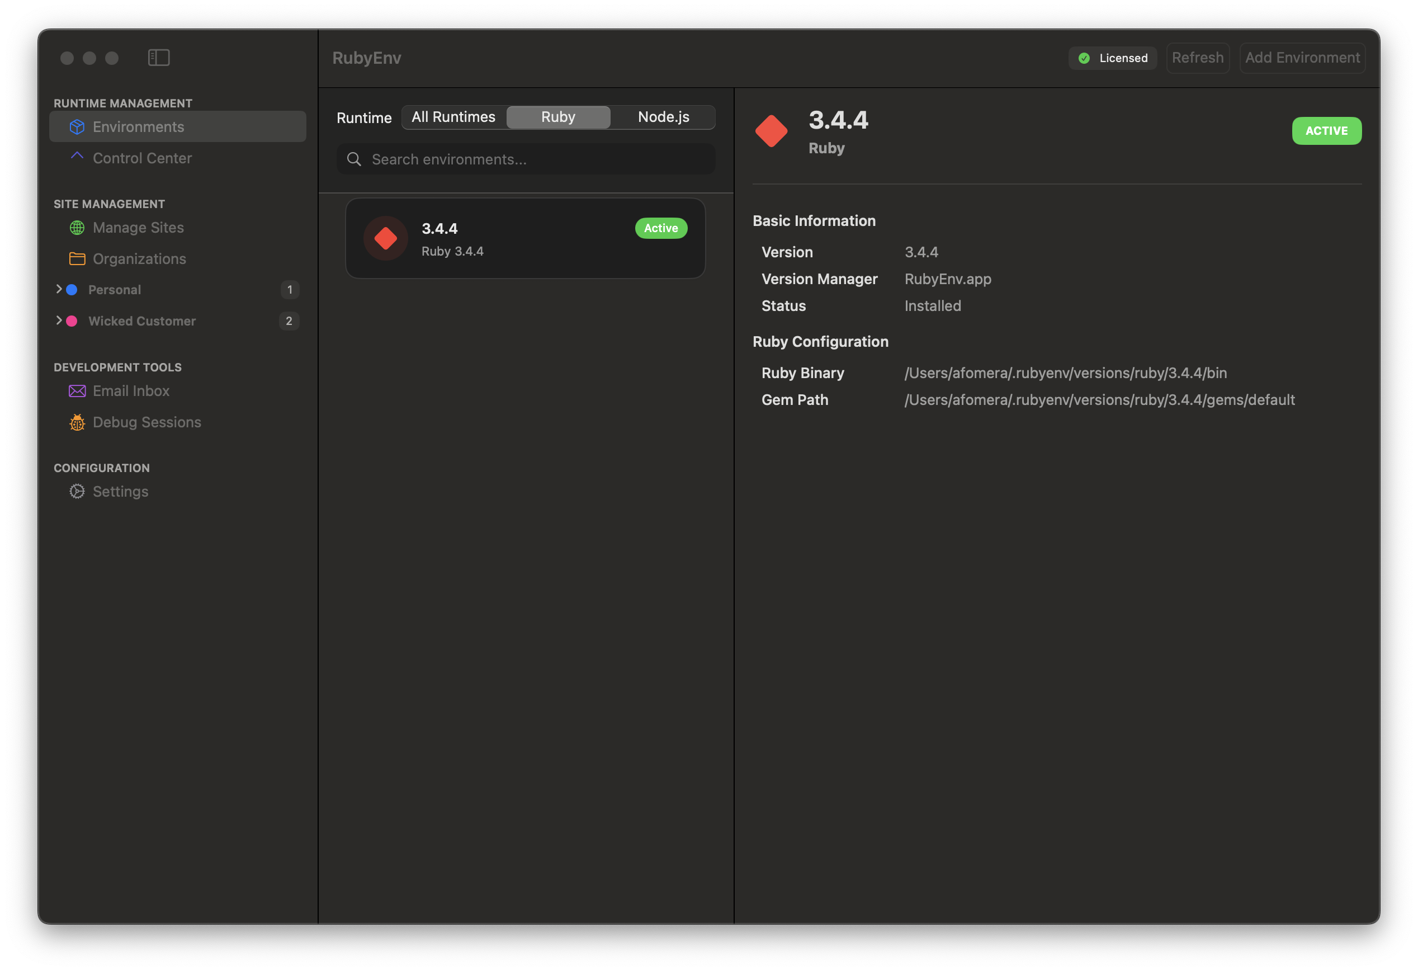Click the Control Center chevron icon
This screenshot has width=1418, height=971.
point(77,155)
